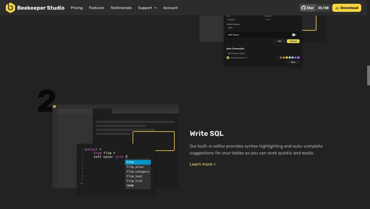
Task: Uncheck the Save Passwords checkbox
Action: [228, 58]
